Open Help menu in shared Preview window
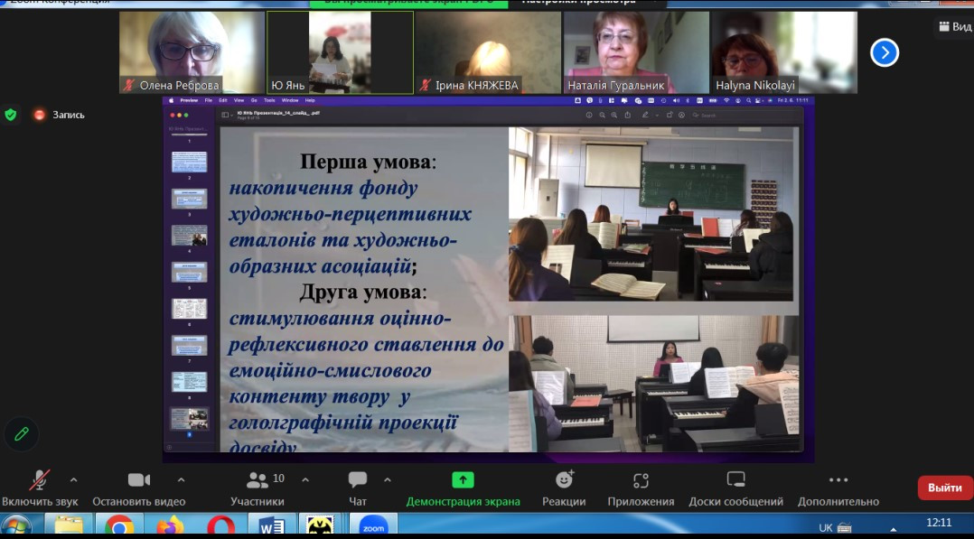Image resolution: width=974 pixels, height=539 pixels. [x=310, y=100]
